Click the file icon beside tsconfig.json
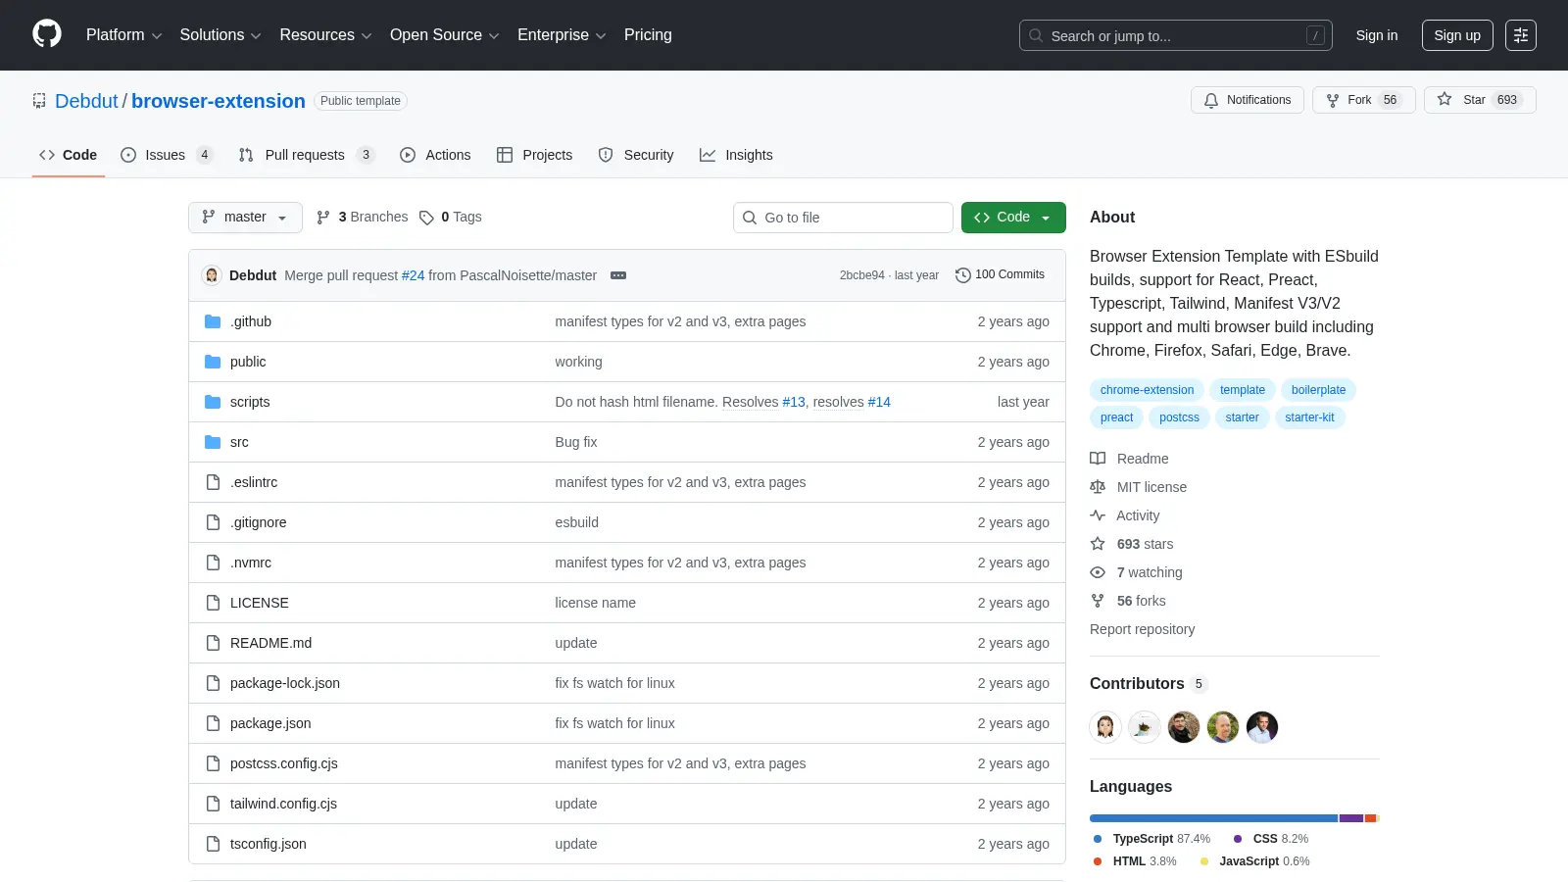The height and width of the screenshot is (882, 1568). point(213,844)
